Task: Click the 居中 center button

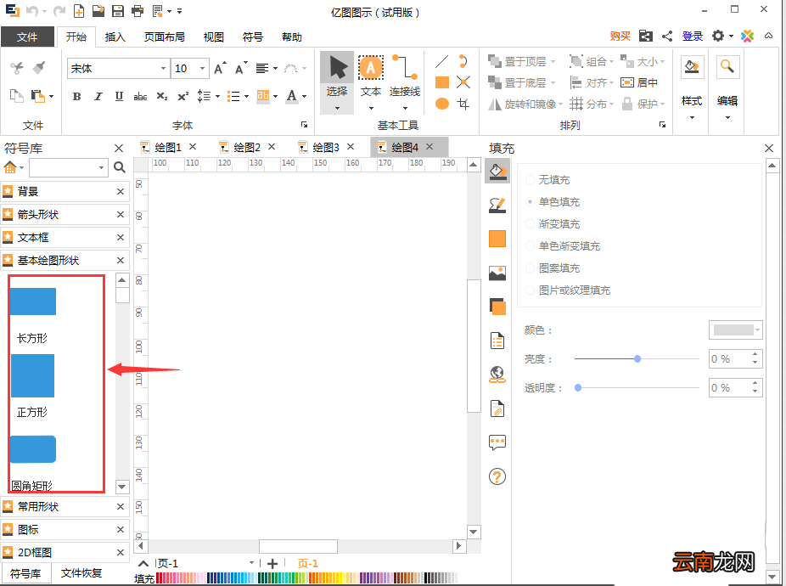Action: tap(640, 82)
